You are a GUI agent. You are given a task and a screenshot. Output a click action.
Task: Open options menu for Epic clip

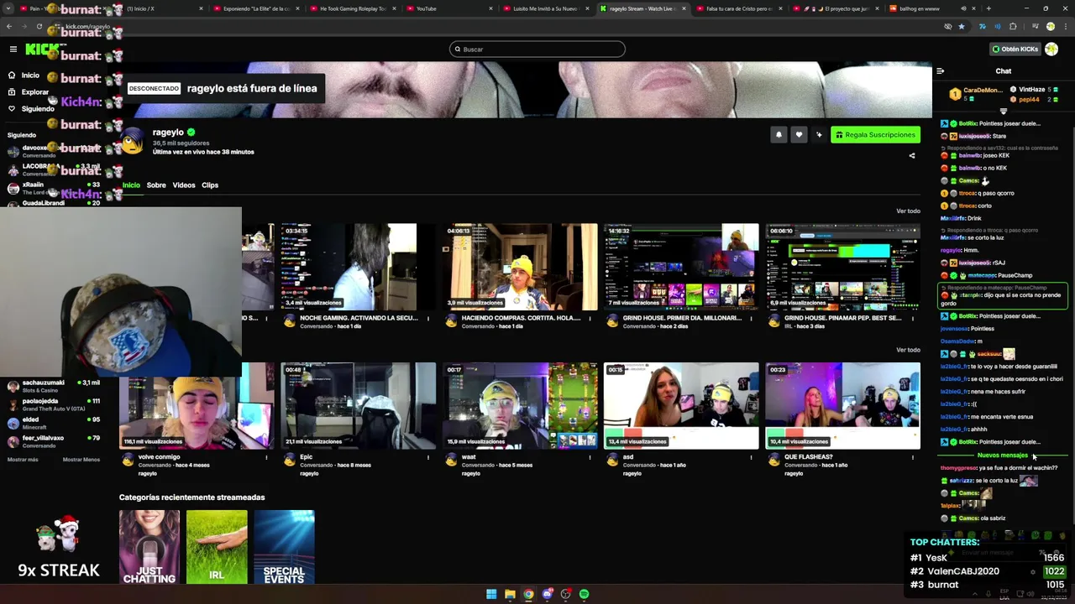[x=428, y=457]
